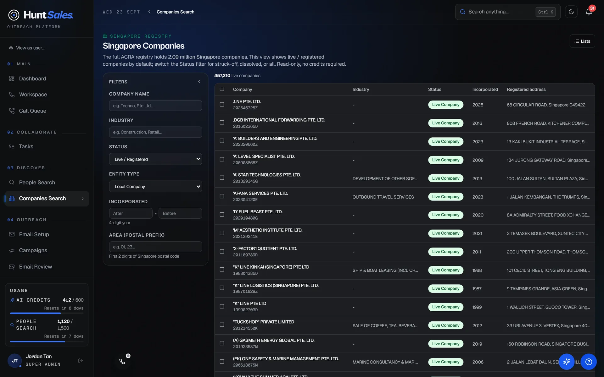Screen dimensions: 604x377
Task: Go back using breadcrumb chevron arrow
Action: pyautogui.click(x=149, y=12)
